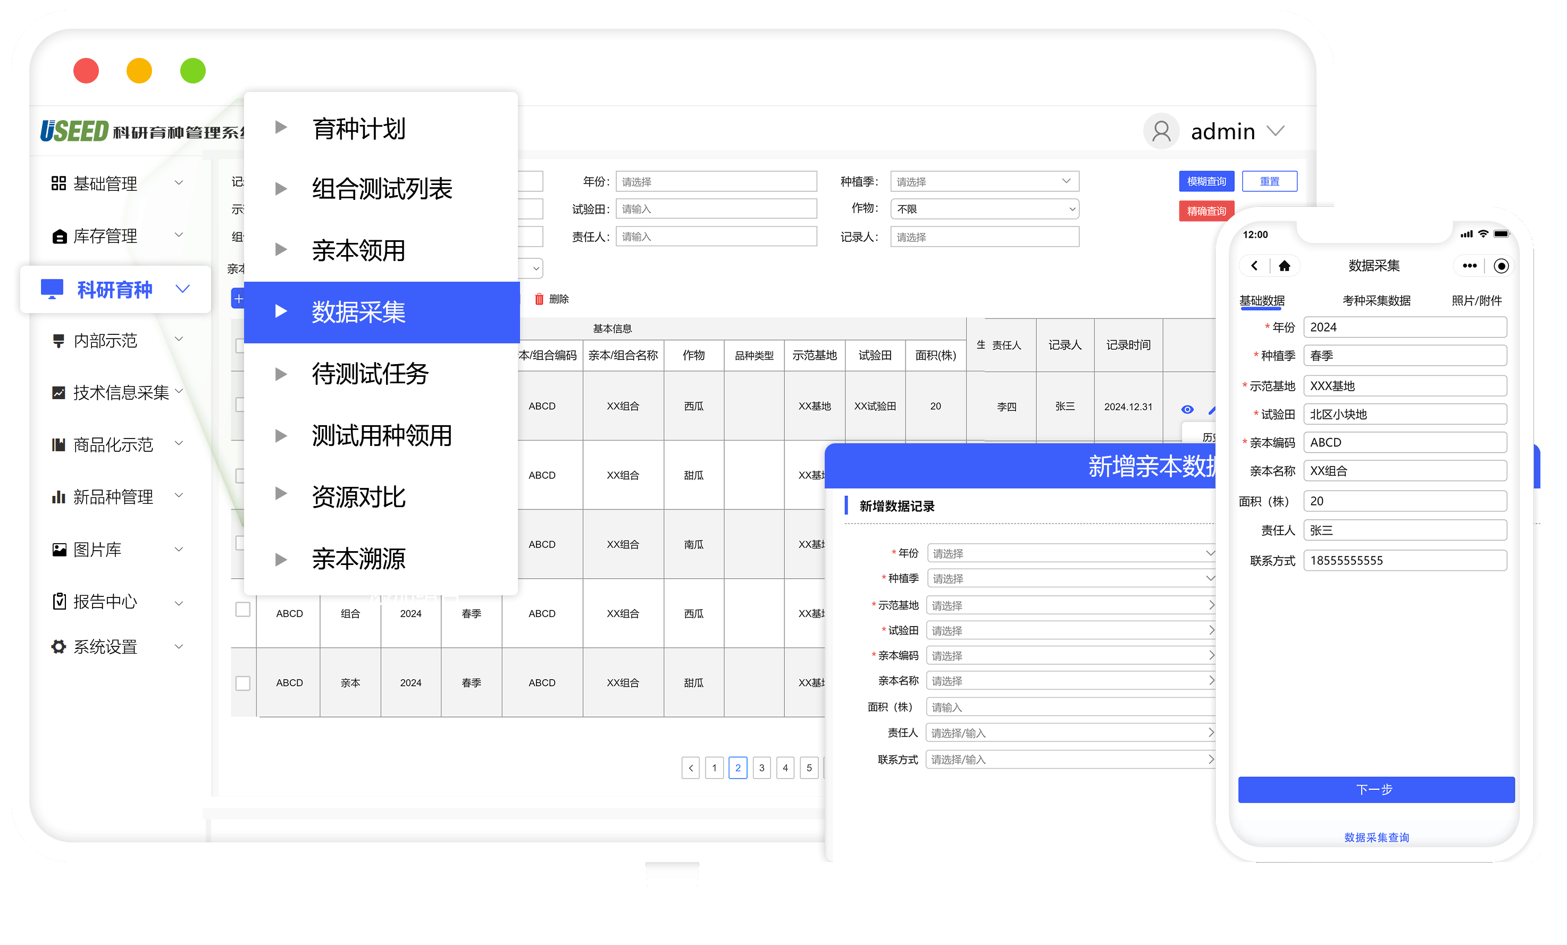Open the 报告中心 report icon
The height and width of the screenshot is (945, 1567).
tap(58, 601)
